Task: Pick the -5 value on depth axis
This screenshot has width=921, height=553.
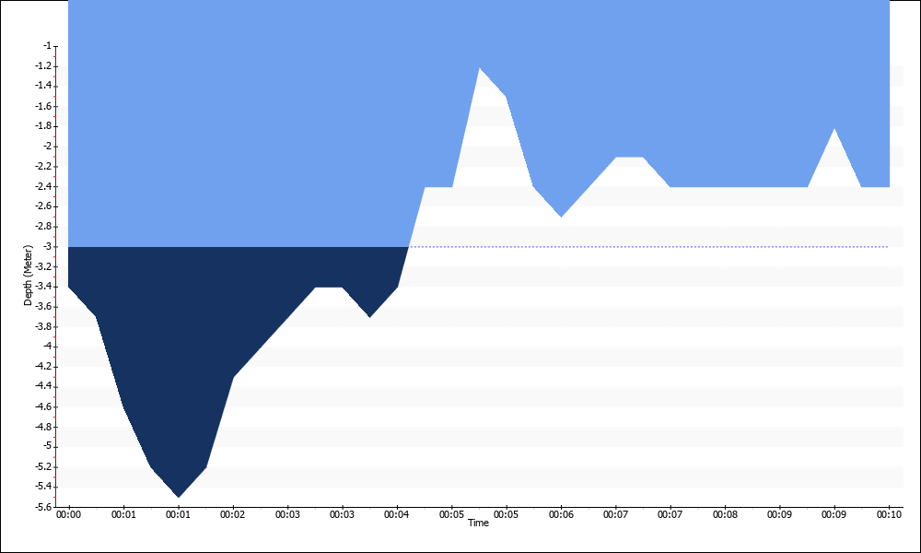Action: pos(48,447)
